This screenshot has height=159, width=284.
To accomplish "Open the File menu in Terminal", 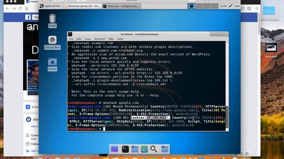I will pyautogui.click(x=71, y=39).
